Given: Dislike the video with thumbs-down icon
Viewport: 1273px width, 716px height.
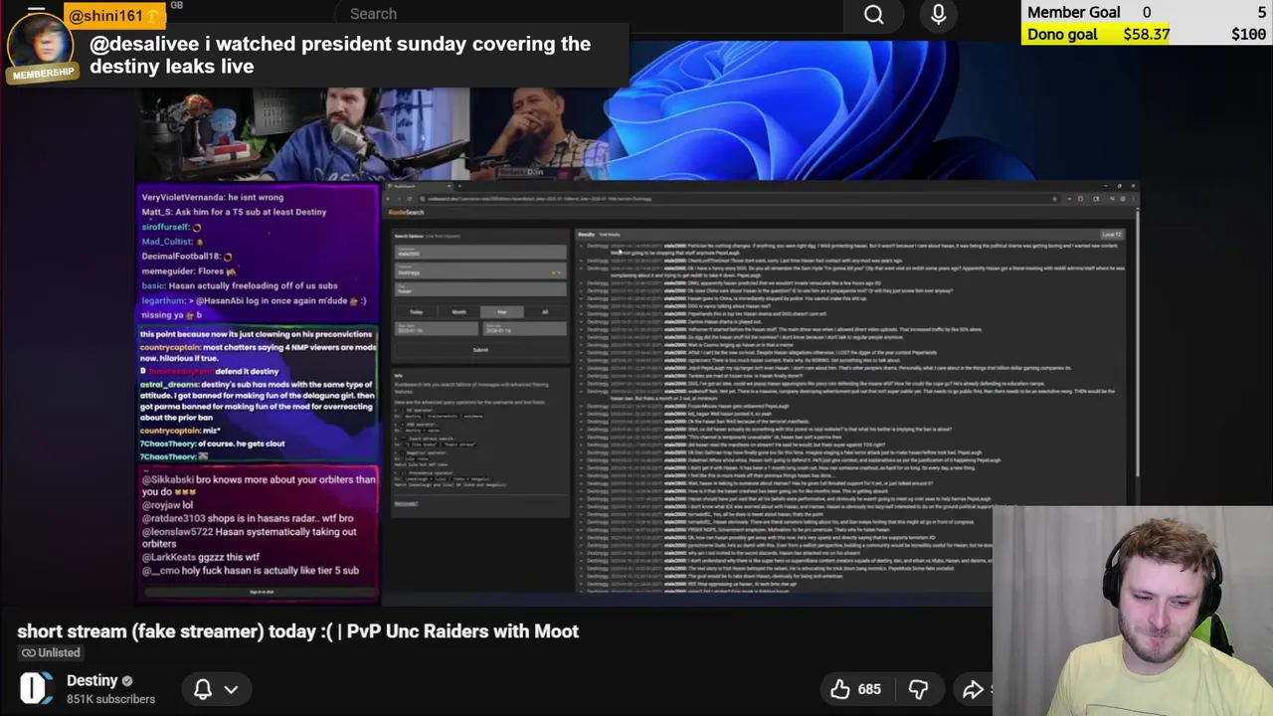Looking at the screenshot, I should 918,688.
